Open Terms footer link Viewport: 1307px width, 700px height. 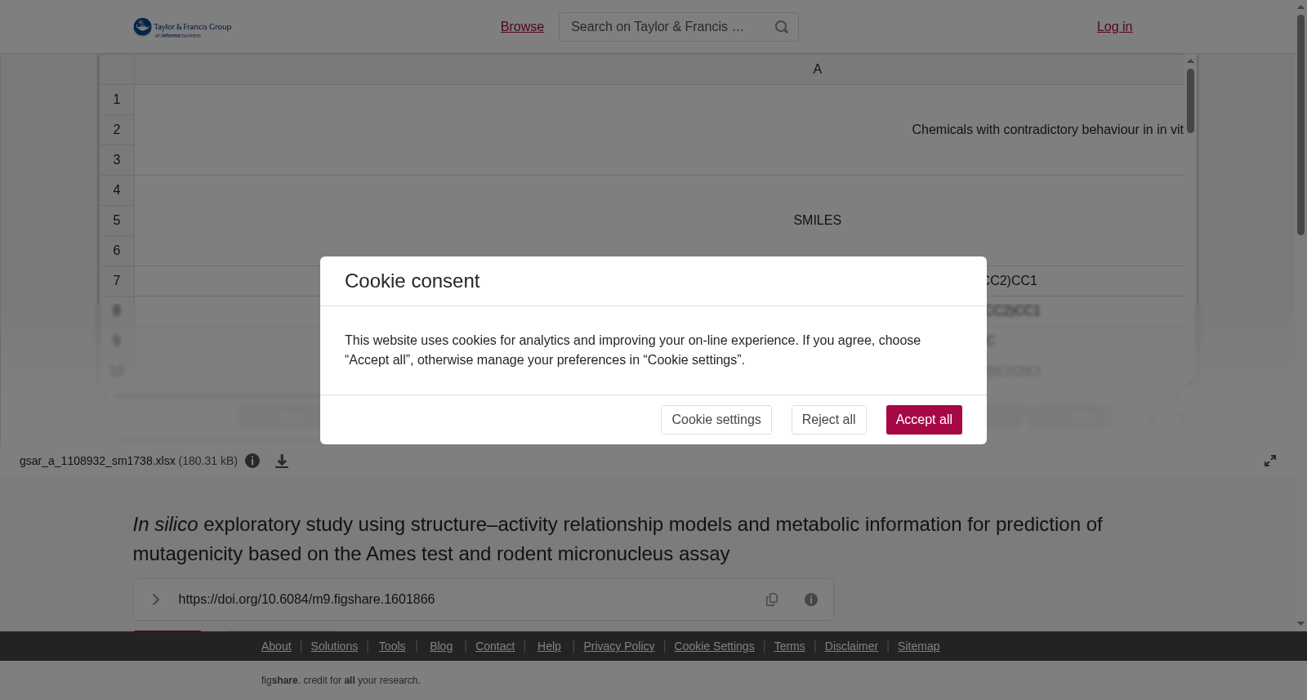pyautogui.click(x=790, y=646)
